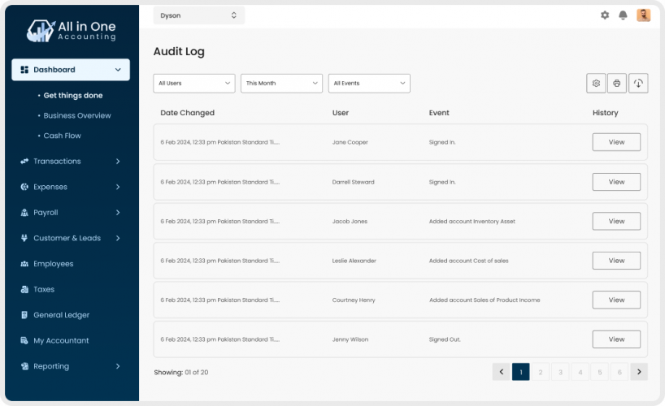Select Get things done menu item

73,95
